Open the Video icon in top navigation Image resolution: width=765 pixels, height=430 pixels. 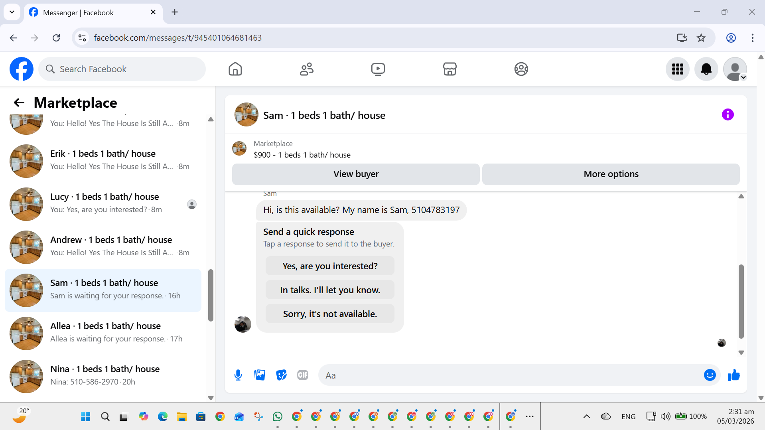point(378,69)
